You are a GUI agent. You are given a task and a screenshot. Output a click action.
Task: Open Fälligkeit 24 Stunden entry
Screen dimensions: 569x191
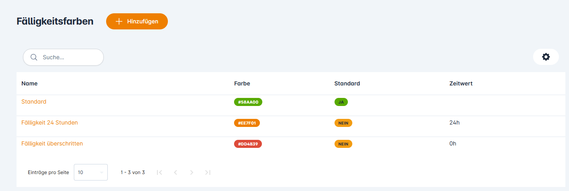click(50, 122)
